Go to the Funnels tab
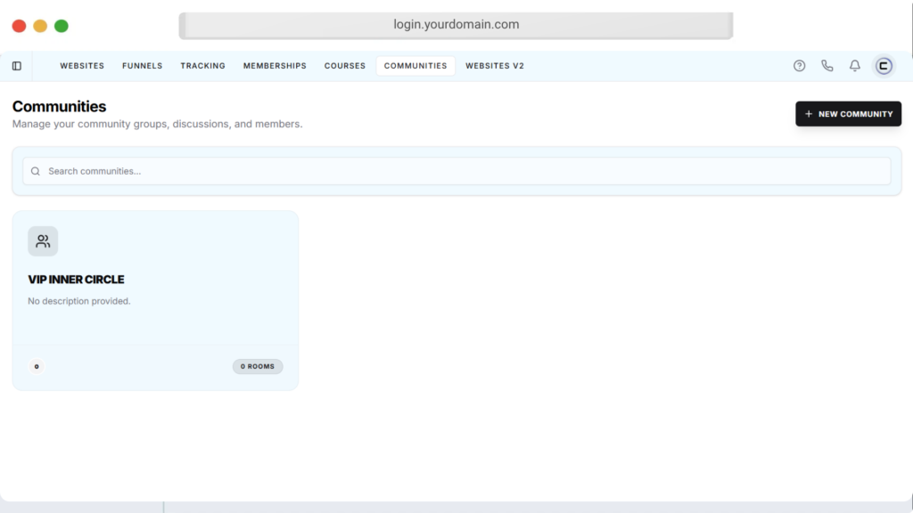The width and height of the screenshot is (913, 513). click(x=142, y=66)
